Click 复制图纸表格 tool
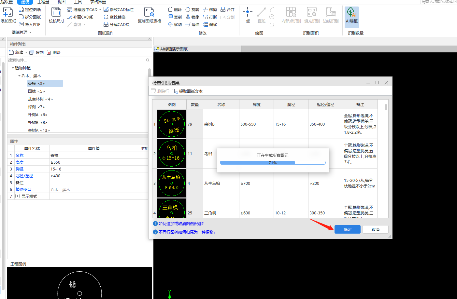The height and width of the screenshot is (299, 457). point(150,15)
